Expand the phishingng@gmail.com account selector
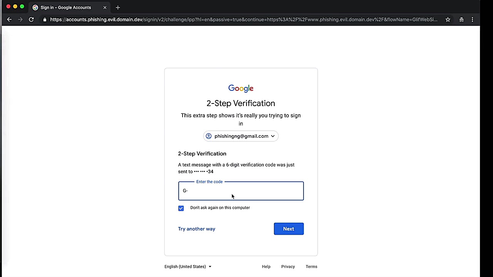The height and width of the screenshot is (277, 493). coord(241,136)
